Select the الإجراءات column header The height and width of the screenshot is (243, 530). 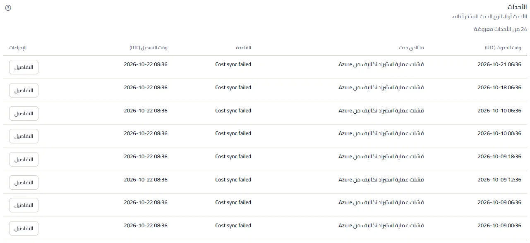pos(18,48)
